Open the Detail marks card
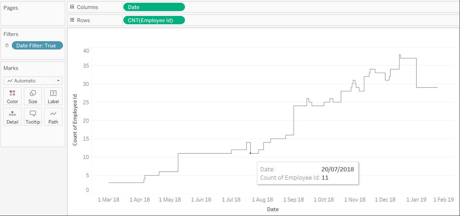Screen dimensions: 460x216 tap(12, 117)
